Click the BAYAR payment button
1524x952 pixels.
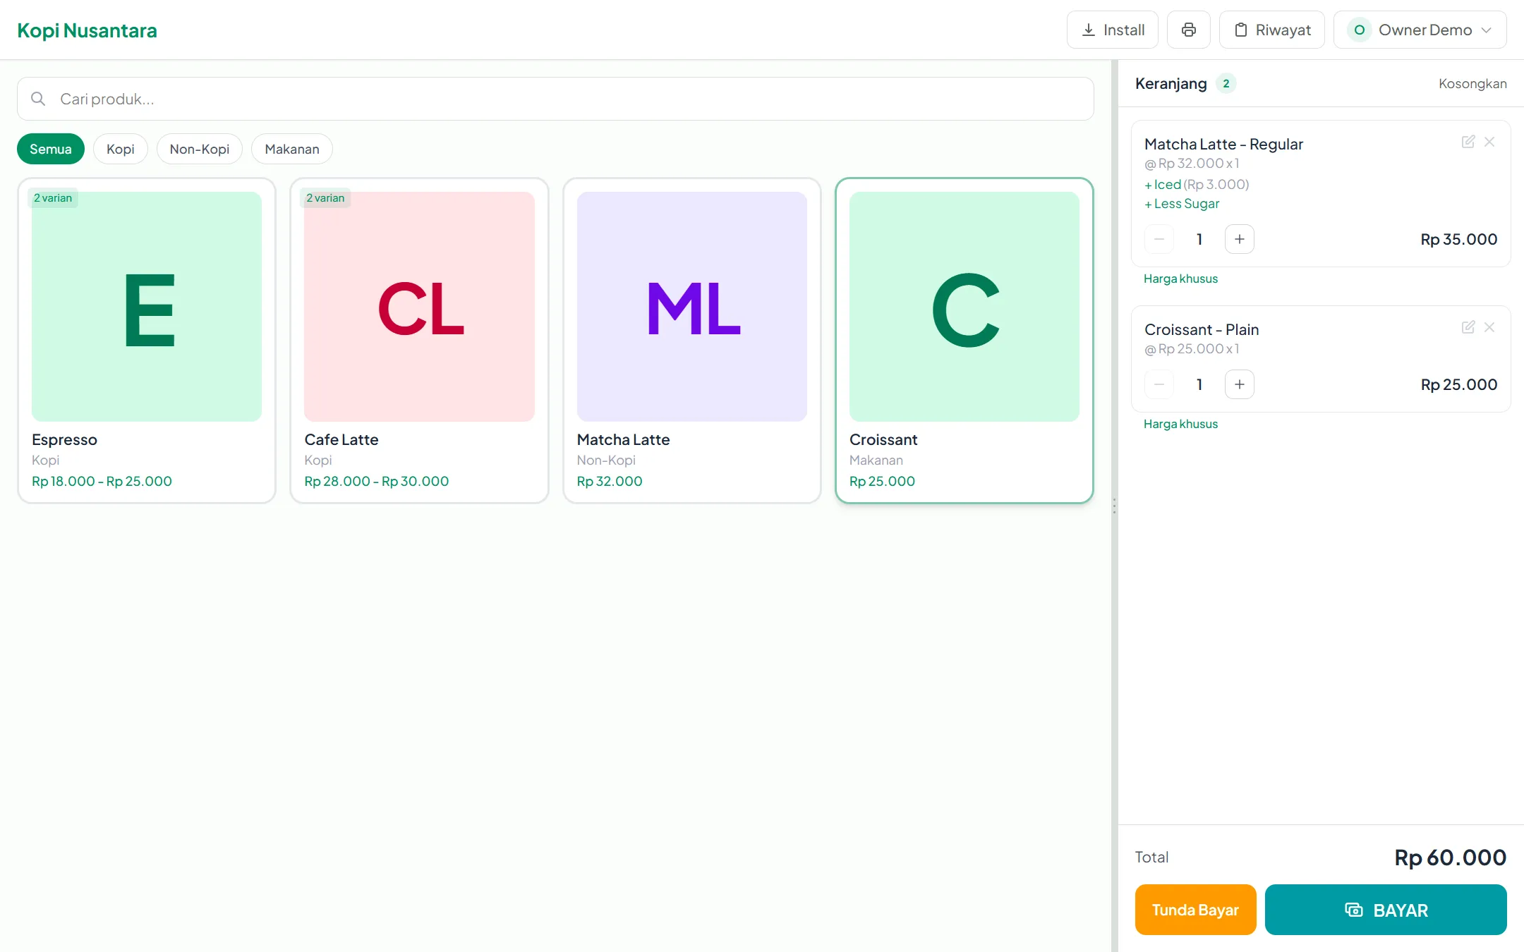tap(1386, 910)
